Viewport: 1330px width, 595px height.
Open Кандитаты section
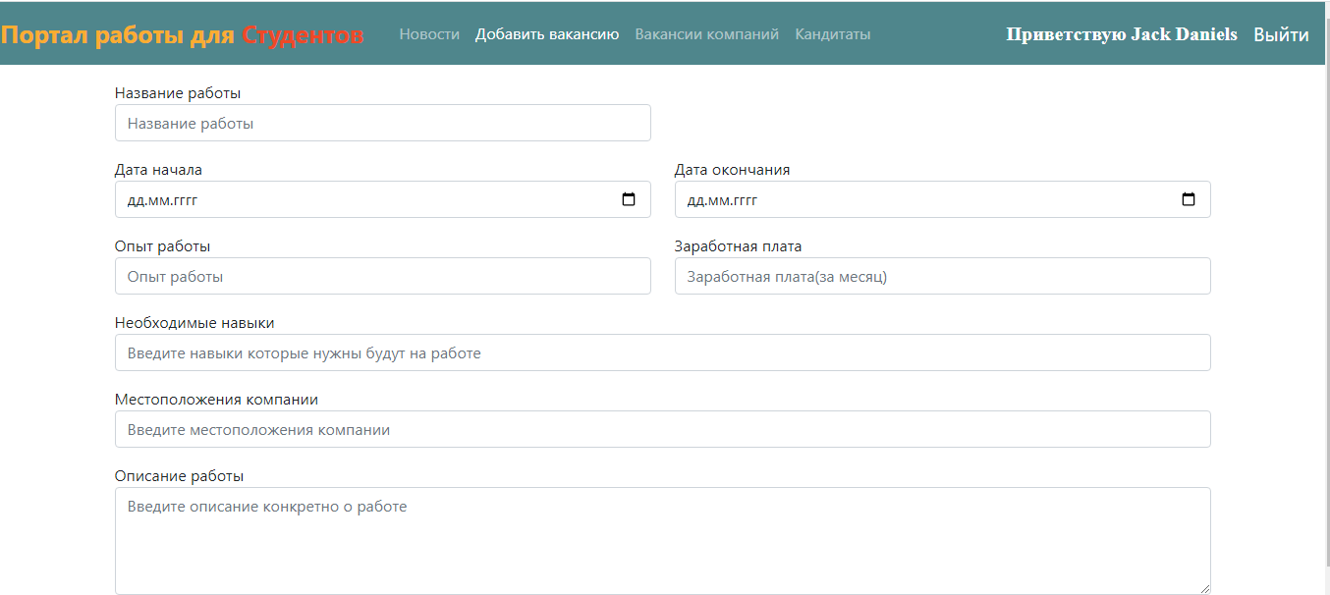click(833, 34)
